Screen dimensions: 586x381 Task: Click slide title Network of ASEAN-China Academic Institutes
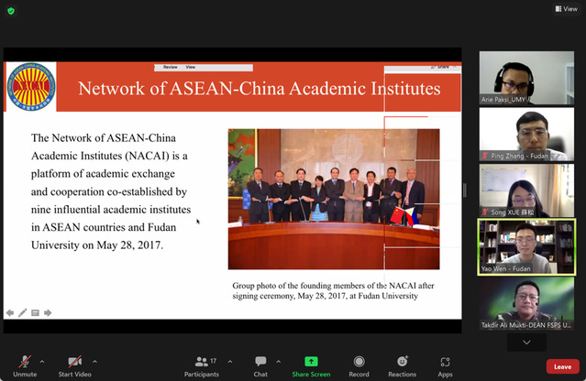tap(260, 89)
